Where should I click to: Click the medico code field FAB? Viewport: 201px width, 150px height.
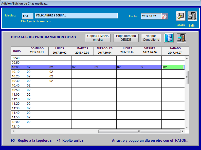[28, 16]
